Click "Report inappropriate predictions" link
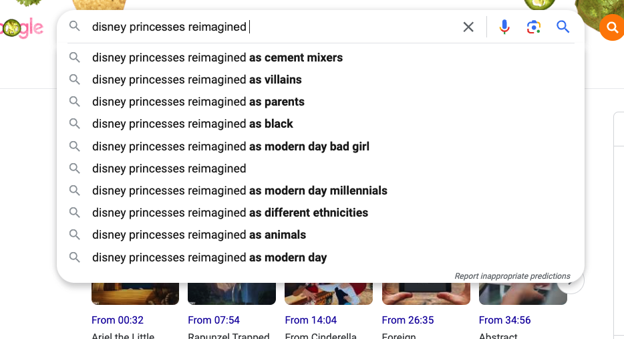The height and width of the screenshot is (339, 624). coord(512,276)
